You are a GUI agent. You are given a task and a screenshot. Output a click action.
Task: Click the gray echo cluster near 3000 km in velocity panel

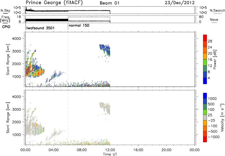point(105,108)
